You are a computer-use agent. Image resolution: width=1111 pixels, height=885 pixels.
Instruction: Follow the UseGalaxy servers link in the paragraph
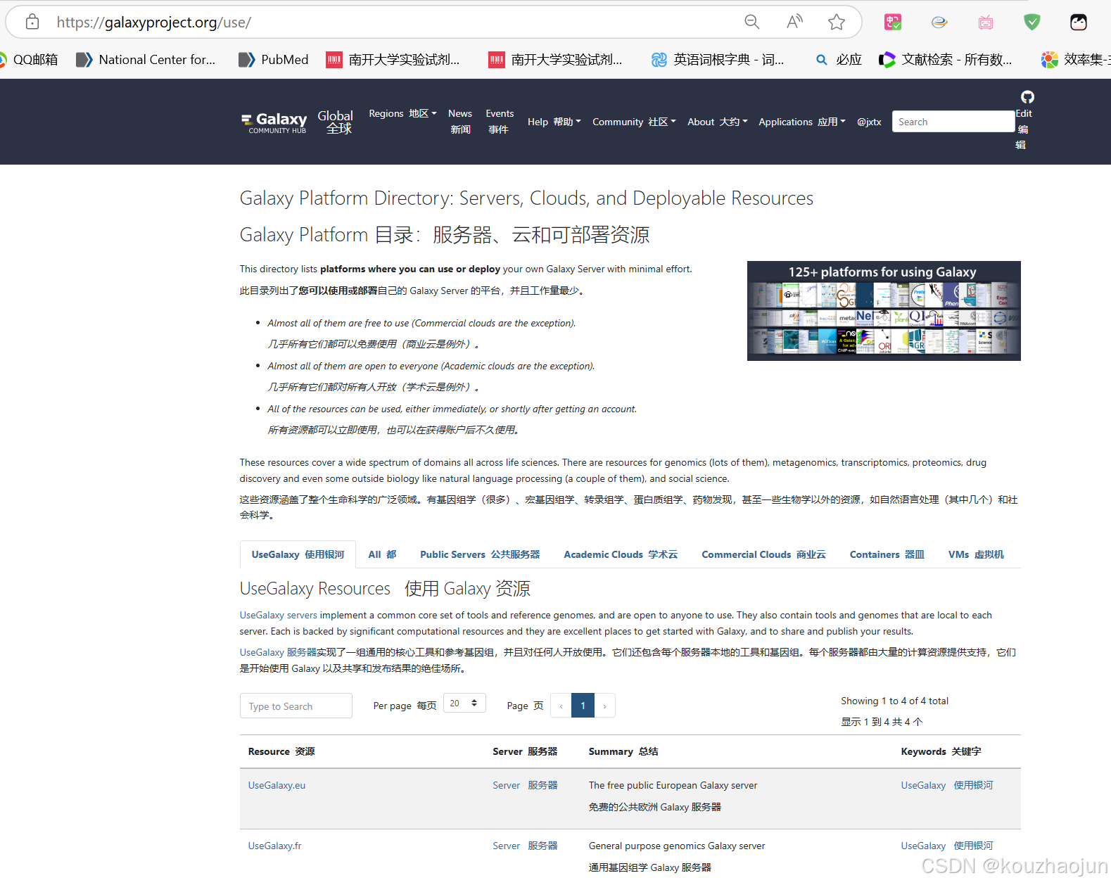coord(279,615)
